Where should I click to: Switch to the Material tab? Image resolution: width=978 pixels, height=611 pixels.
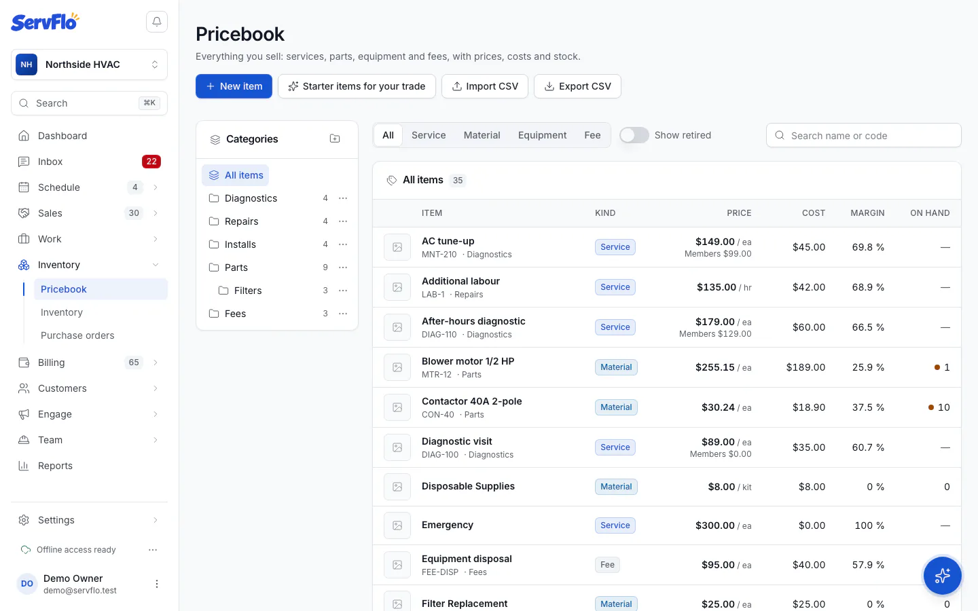click(x=482, y=135)
